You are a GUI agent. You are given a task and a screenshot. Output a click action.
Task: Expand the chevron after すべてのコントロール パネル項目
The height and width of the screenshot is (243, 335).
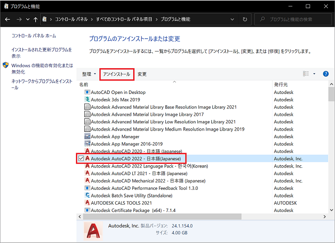(156, 19)
